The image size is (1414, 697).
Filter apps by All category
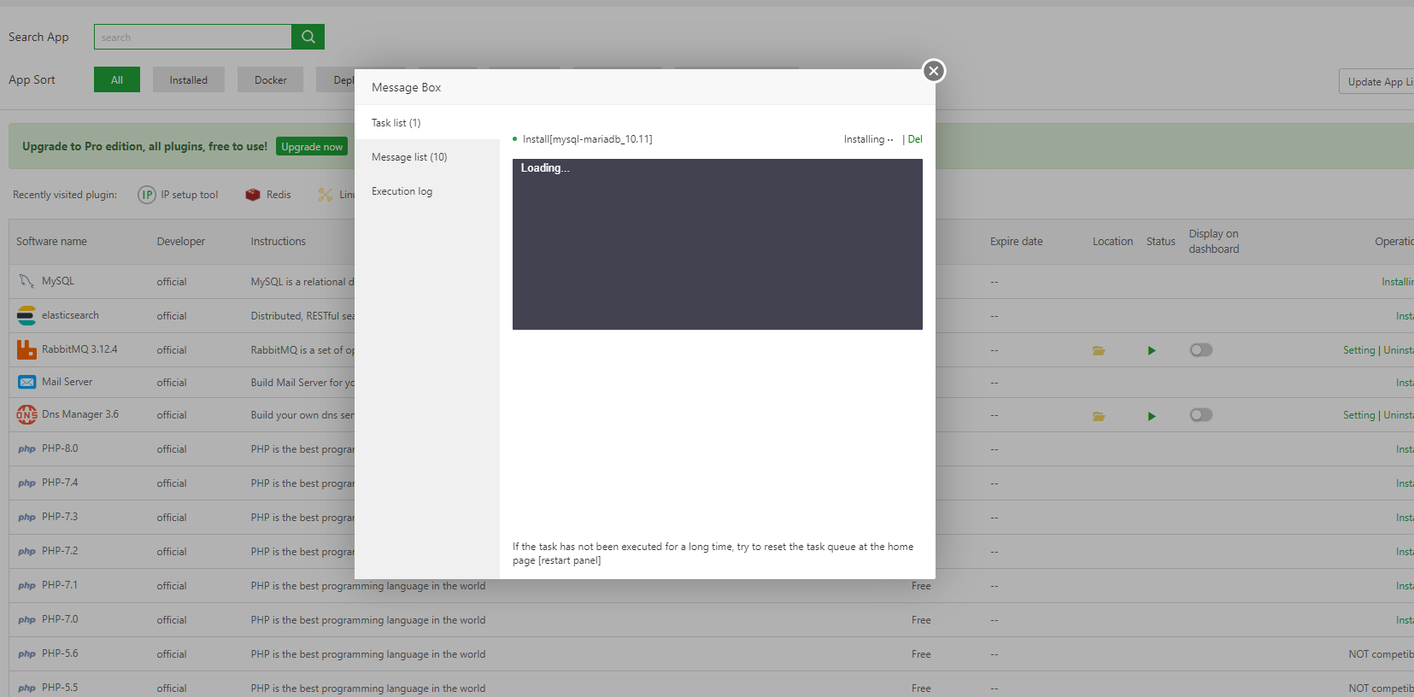(x=117, y=79)
